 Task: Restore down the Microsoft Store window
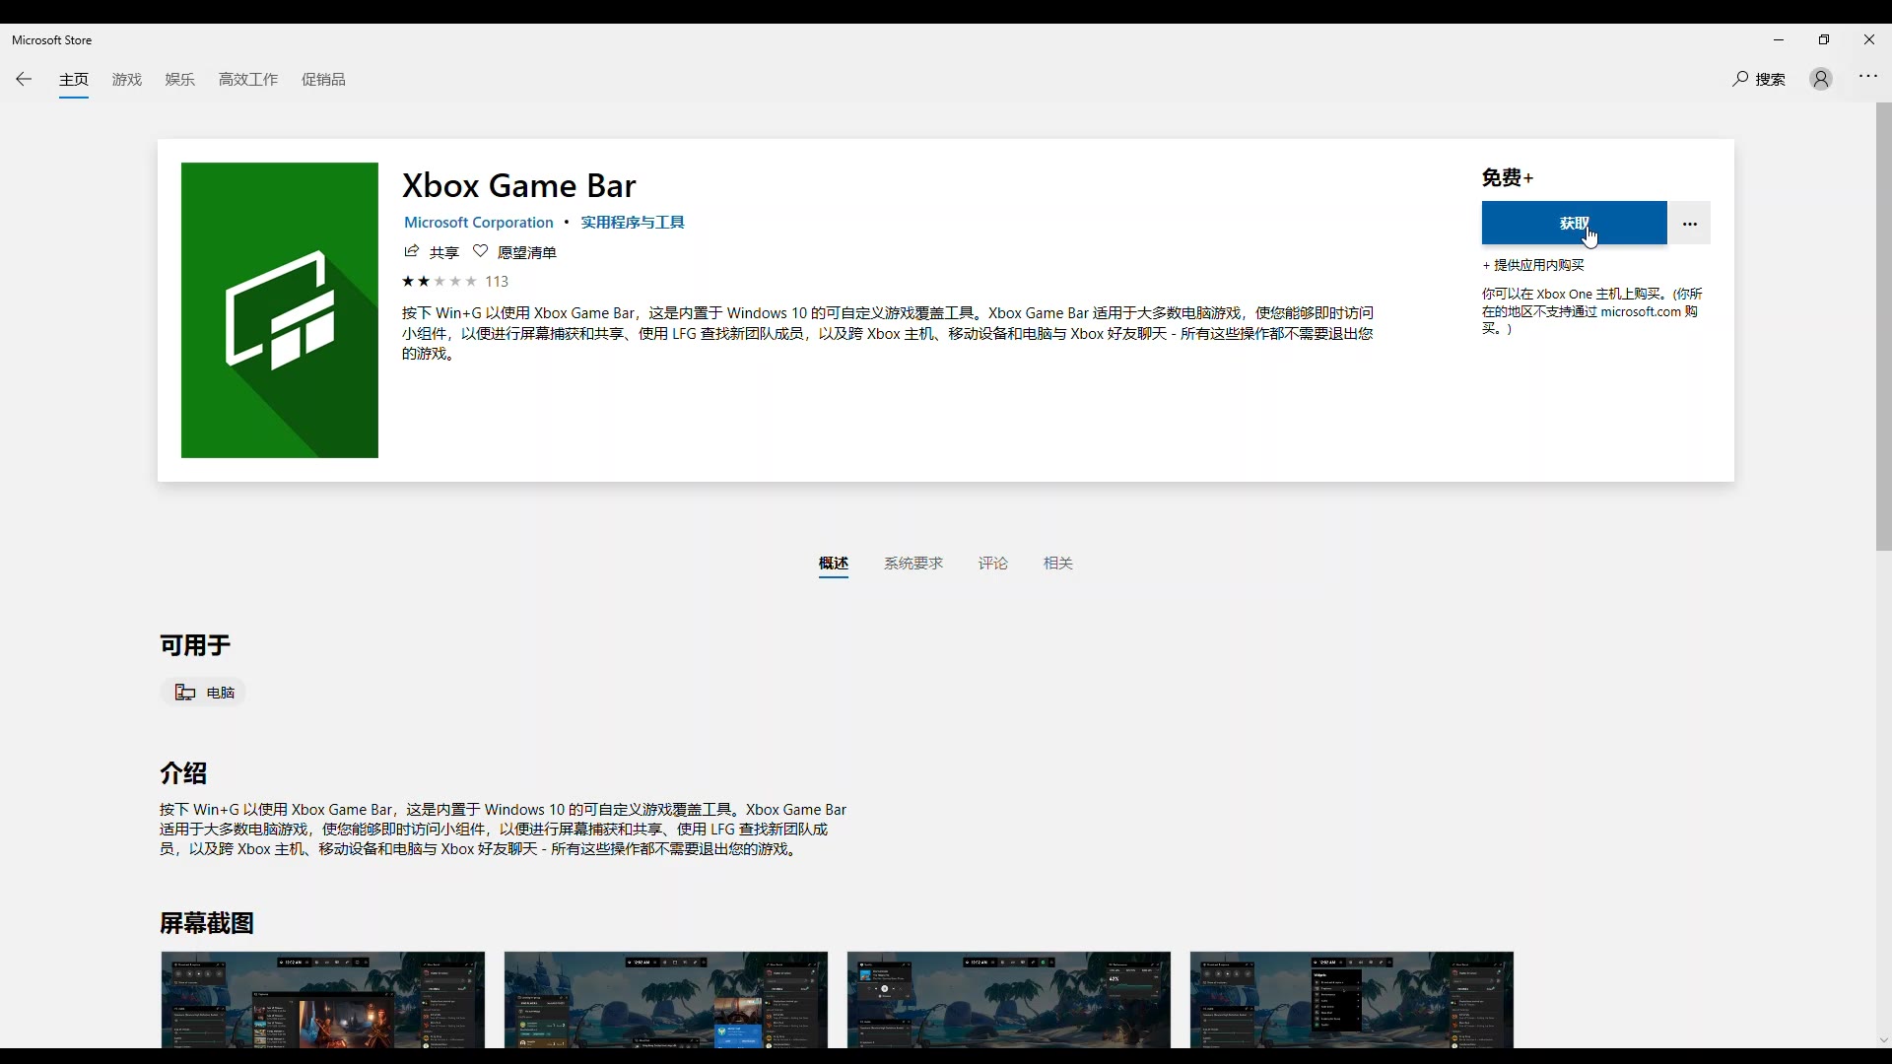tap(1824, 39)
